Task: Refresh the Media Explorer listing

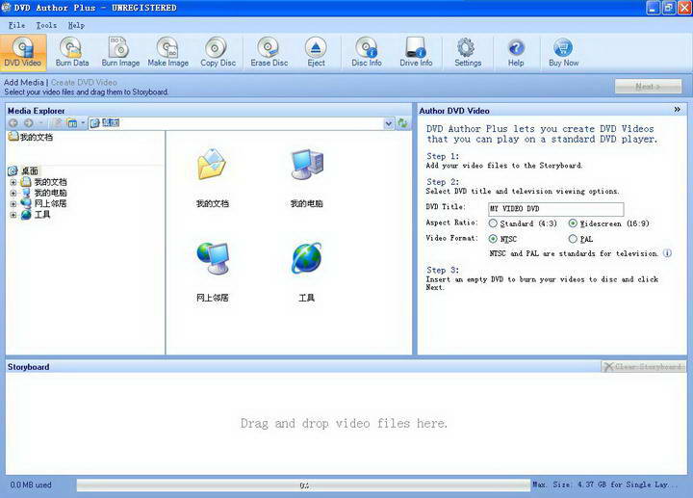Action: coord(402,123)
